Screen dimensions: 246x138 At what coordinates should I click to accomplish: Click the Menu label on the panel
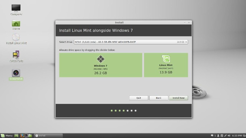pos(9,136)
